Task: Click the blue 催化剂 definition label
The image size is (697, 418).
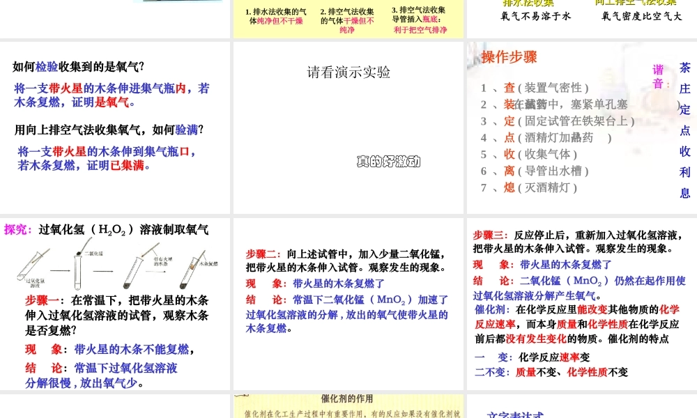Action: point(493,309)
